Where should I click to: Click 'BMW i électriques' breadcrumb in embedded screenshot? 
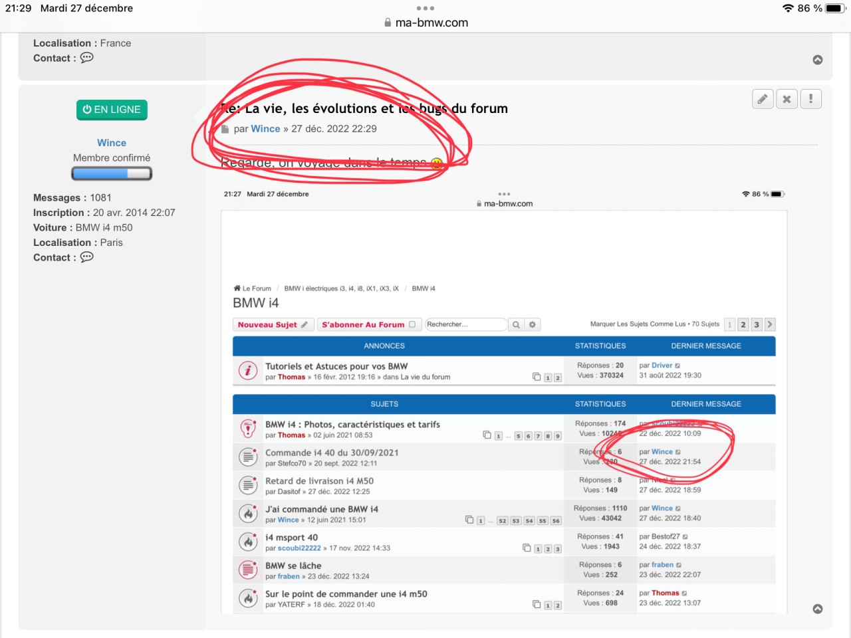pyautogui.click(x=341, y=288)
